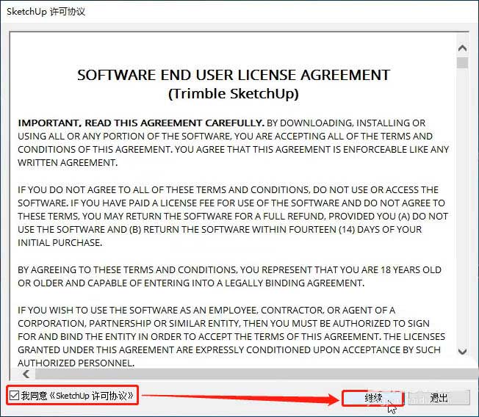Click the horizontal scrollbar track
Screen dimensions: 479x417
click(256, 374)
